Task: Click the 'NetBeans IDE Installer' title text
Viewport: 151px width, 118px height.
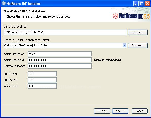Action: (24, 4)
